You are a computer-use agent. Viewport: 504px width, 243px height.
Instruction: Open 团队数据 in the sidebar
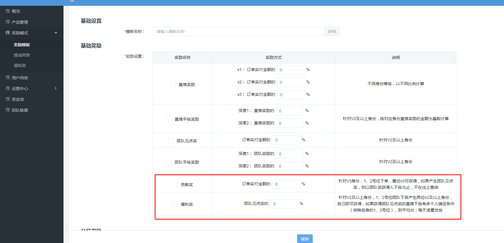coord(20,110)
